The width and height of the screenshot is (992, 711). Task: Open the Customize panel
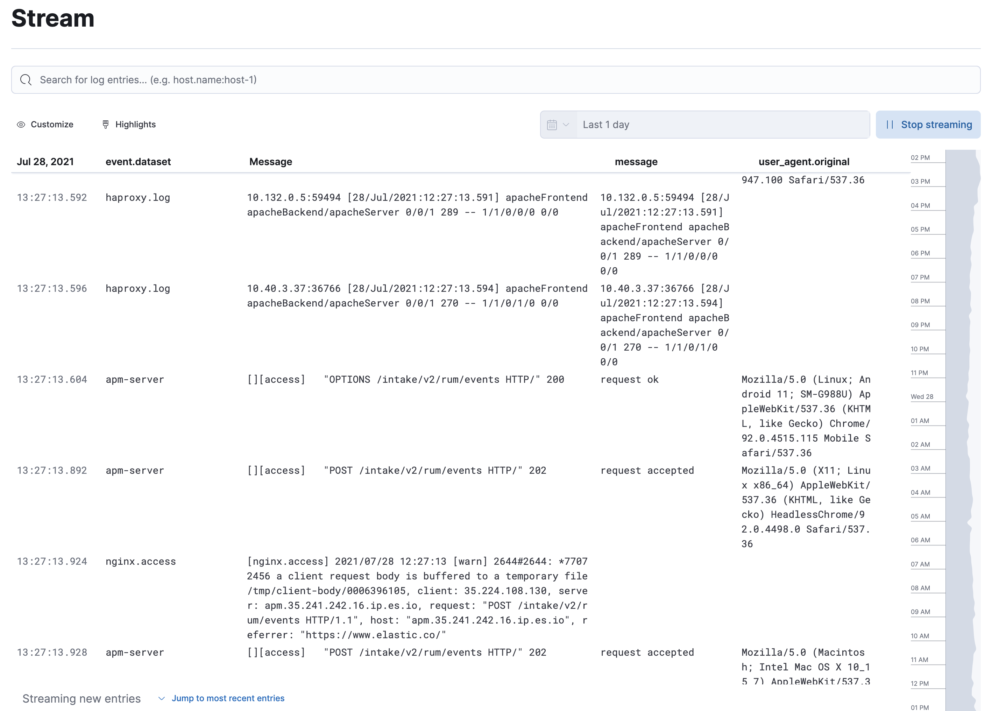point(51,124)
